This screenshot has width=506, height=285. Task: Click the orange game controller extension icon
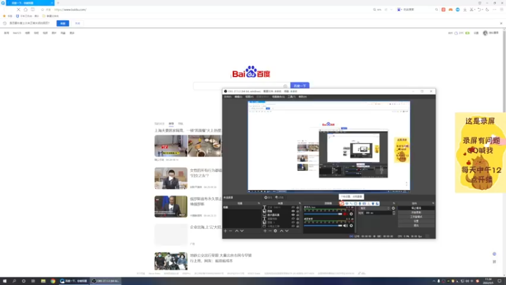coord(450,9)
